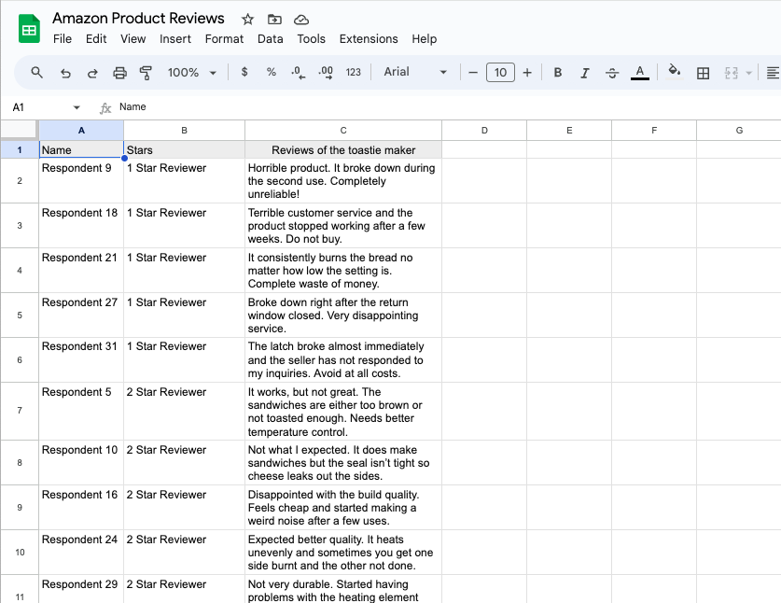Click the search menus magnifier icon

(x=37, y=72)
